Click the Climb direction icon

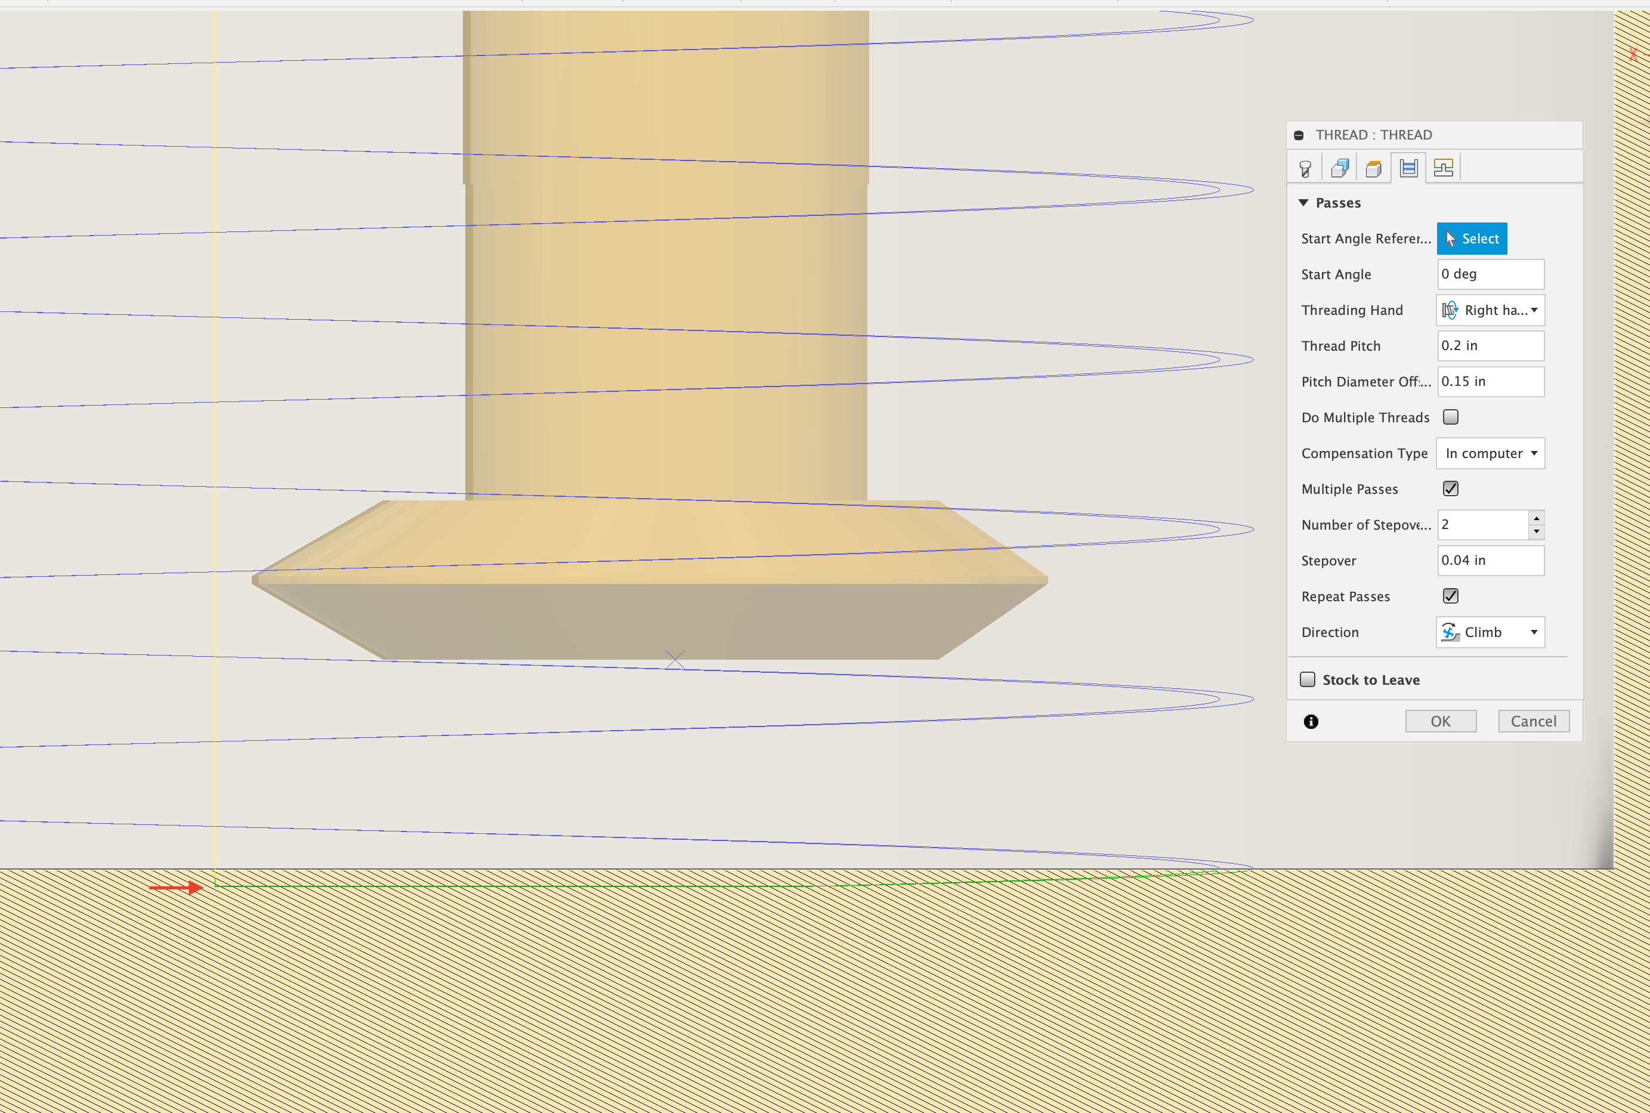tap(1450, 632)
